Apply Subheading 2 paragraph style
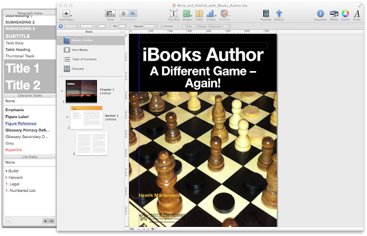Screen dimensions: 367x236 30,22
